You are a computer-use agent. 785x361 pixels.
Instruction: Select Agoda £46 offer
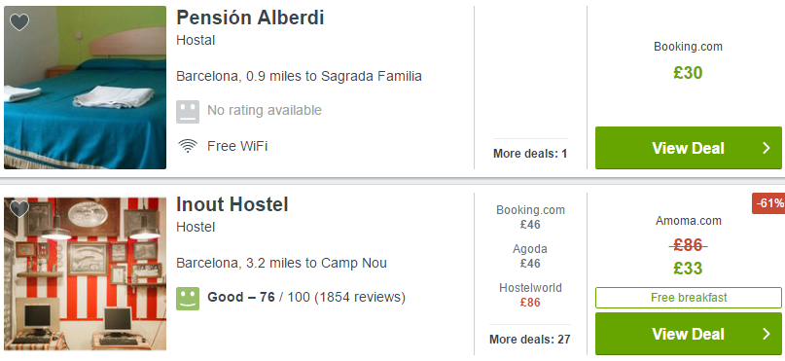point(530,256)
